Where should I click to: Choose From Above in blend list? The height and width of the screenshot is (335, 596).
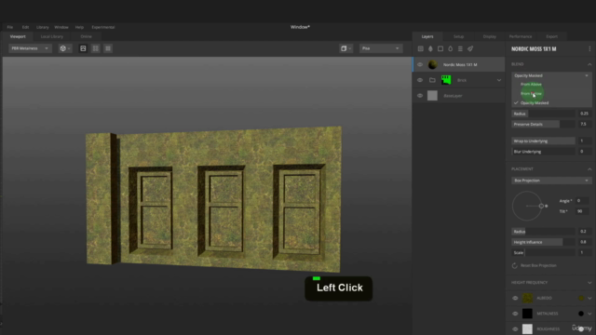coord(531,85)
